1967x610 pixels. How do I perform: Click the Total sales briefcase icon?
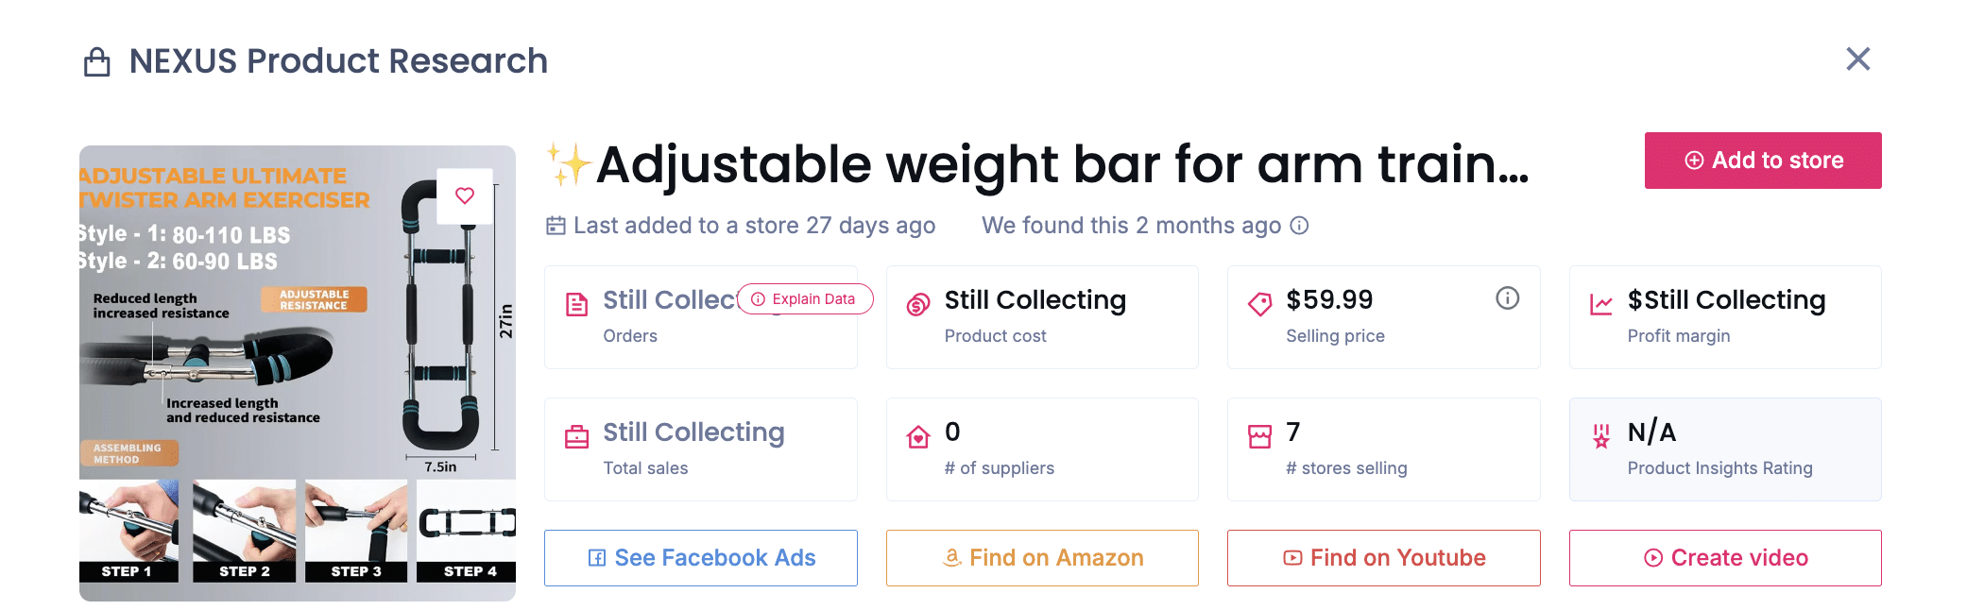click(x=576, y=436)
